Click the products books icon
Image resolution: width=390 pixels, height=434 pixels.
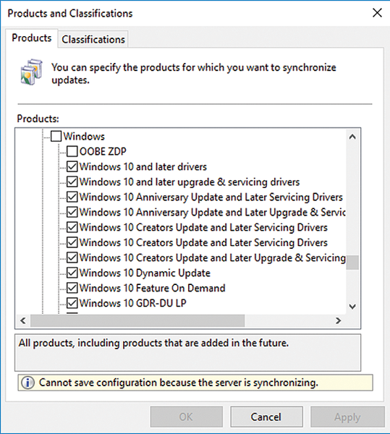(31, 72)
